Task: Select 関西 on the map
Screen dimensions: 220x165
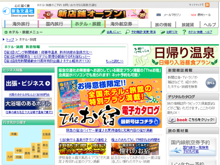Action: click(27, 153)
